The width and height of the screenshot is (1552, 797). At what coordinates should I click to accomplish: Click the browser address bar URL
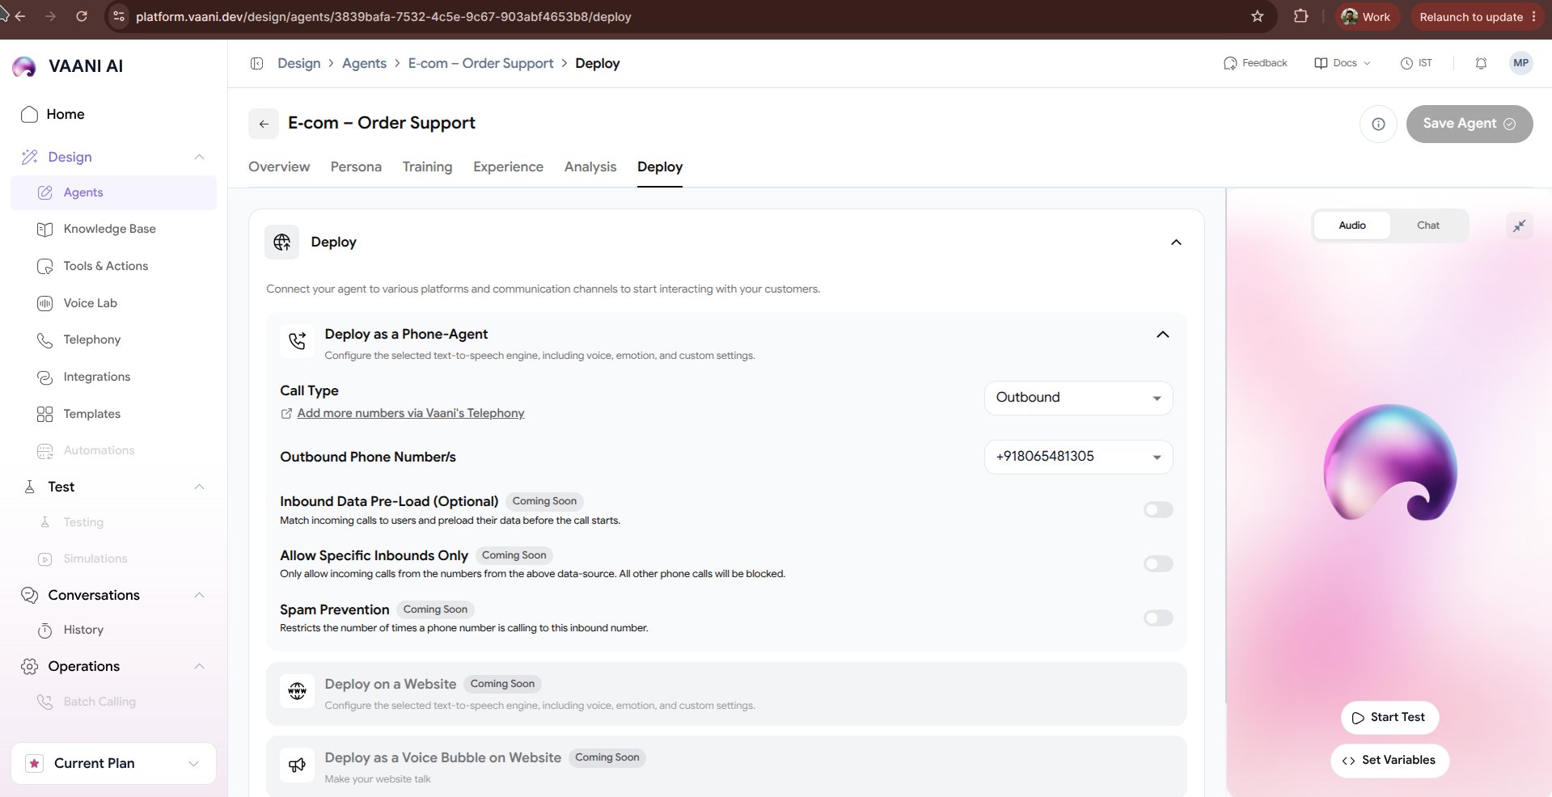pos(383,16)
